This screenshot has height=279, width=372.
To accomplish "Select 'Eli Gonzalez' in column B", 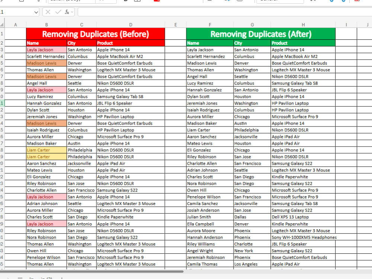I will pos(46,177).
